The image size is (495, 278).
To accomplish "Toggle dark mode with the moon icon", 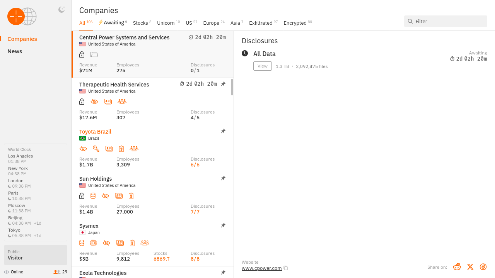I will (x=61, y=10).
